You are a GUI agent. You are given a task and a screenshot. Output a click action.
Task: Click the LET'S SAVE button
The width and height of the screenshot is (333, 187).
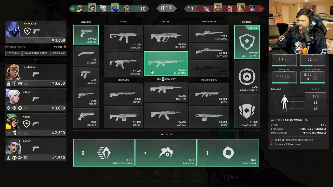pyautogui.click(x=58, y=53)
